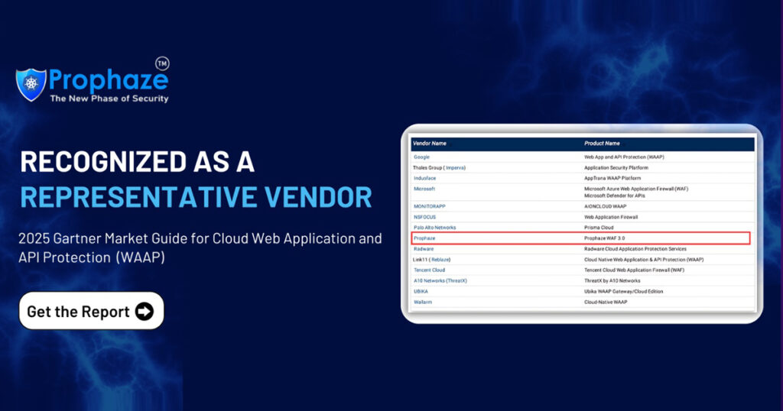Click the TM trademark symbol
This screenshot has width=783, height=411.
tap(162, 63)
